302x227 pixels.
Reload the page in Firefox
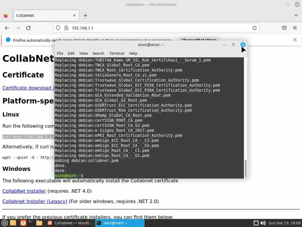[28, 28]
